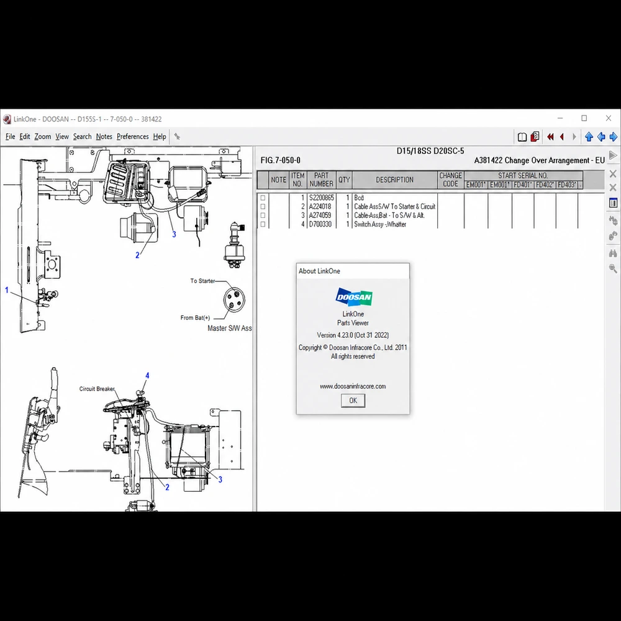
Task: Click the blue right arrow in toolbar
Action: [x=614, y=137]
